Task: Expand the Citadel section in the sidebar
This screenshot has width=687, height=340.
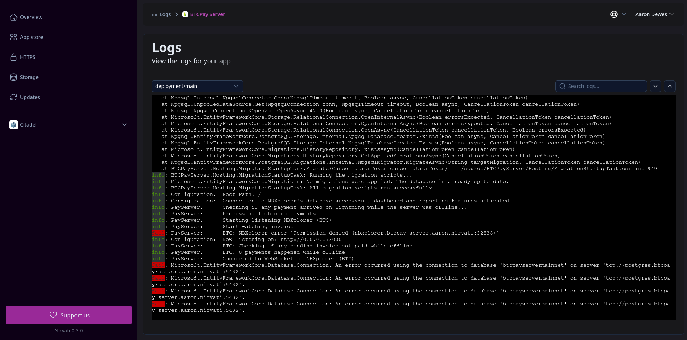Action: coord(124,125)
